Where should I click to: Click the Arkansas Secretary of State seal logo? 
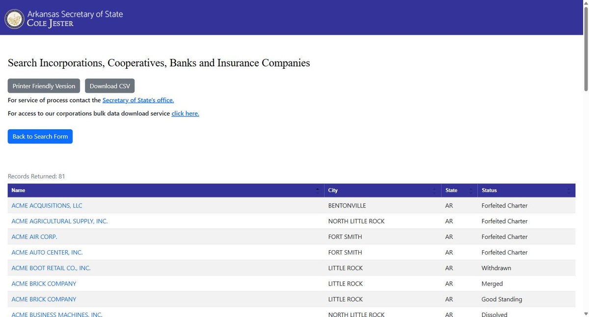14,19
